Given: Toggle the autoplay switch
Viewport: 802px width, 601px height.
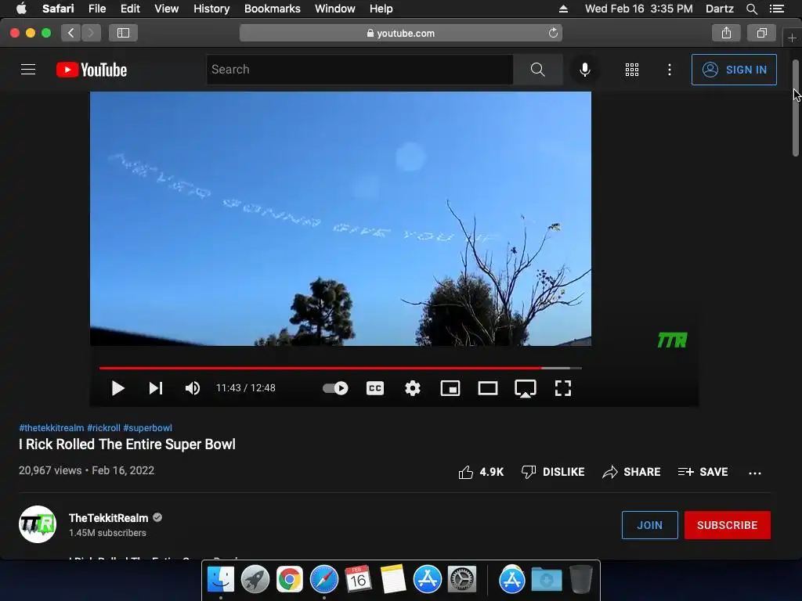Looking at the screenshot, I should tap(335, 388).
